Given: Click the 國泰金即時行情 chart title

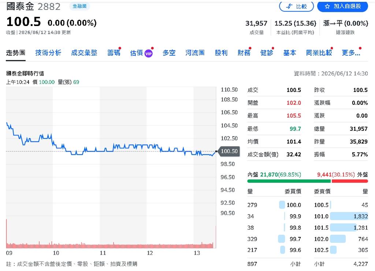Looking at the screenshot, I should pyautogui.click(x=25, y=73).
